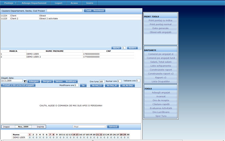Open Evaluarea Activitatii tool
Viewport: 225px width, 141px height.
(x=161, y=108)
